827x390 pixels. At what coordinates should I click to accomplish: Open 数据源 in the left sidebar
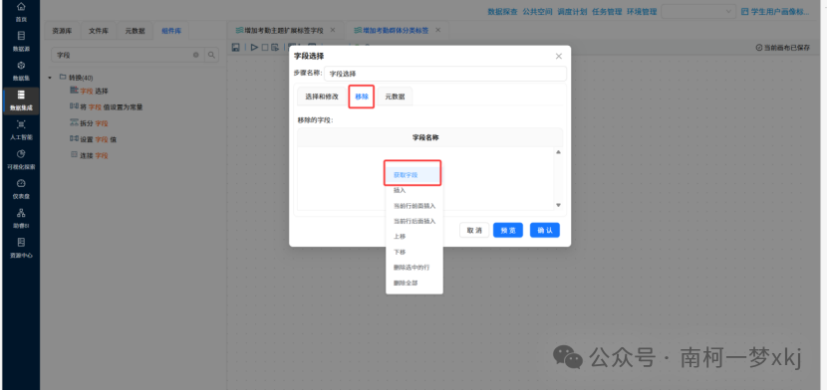coord(21,41)
